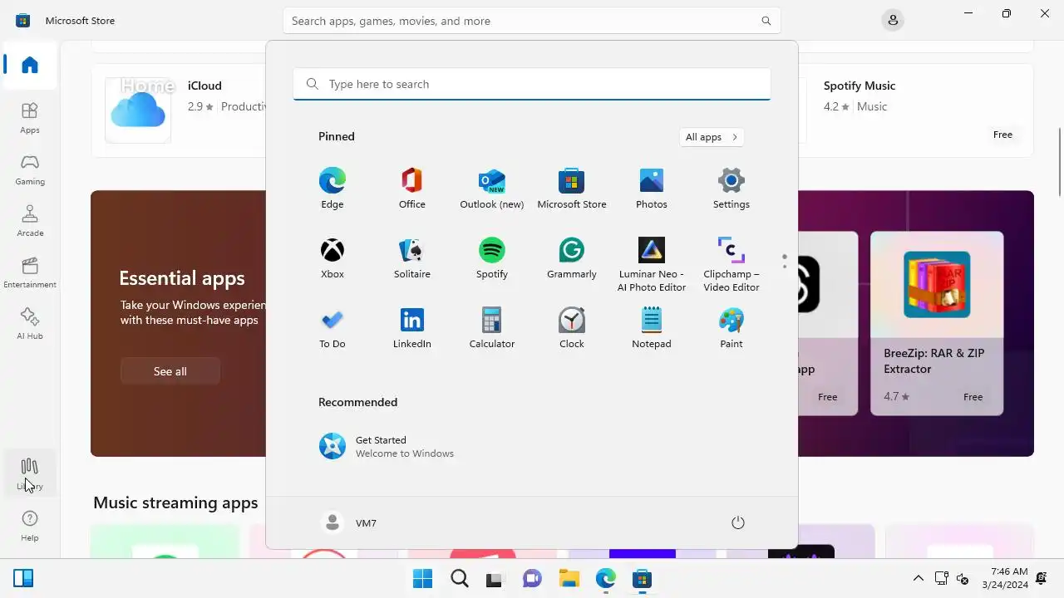Go to Home in Store sidebar

click(x=30, y=65)
